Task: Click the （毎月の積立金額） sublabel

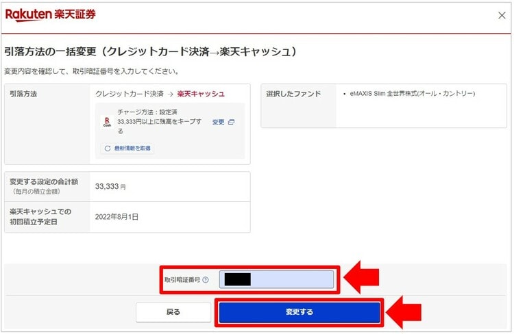Action: coord(36,192)
